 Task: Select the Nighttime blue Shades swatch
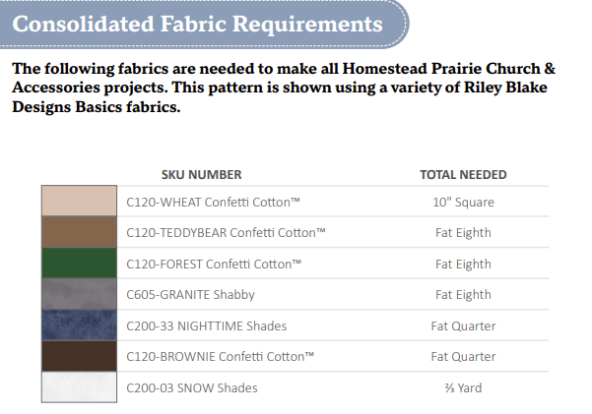coord(80,325)
